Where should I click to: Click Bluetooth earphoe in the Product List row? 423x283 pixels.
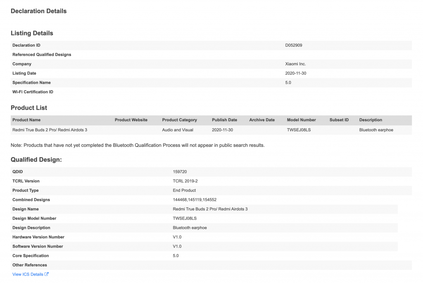[x=376, y=130]
